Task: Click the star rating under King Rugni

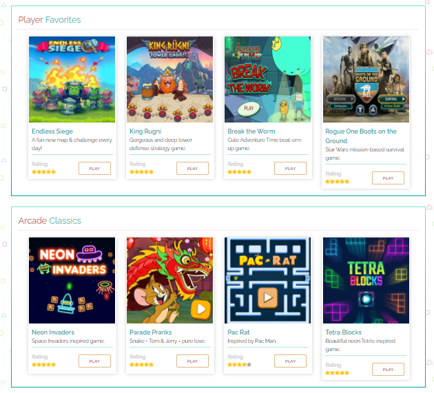Action: (141, 172)
